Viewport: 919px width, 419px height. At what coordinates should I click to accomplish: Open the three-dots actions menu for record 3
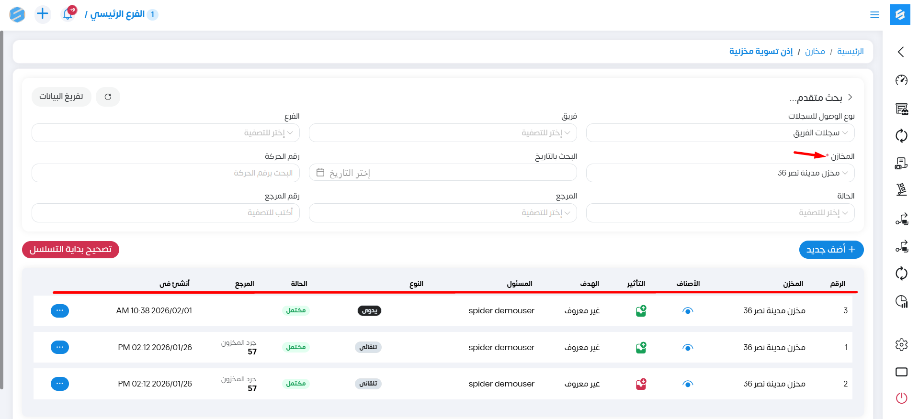pyautogui.click(x=60, y=311)
